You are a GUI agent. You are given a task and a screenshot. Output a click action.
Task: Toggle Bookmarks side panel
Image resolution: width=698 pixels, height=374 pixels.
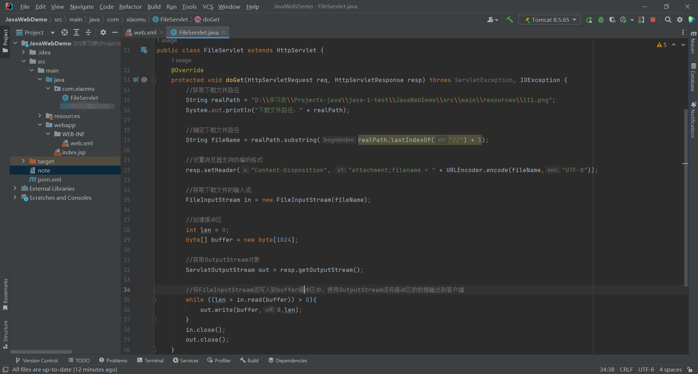[x=5, y=294]
